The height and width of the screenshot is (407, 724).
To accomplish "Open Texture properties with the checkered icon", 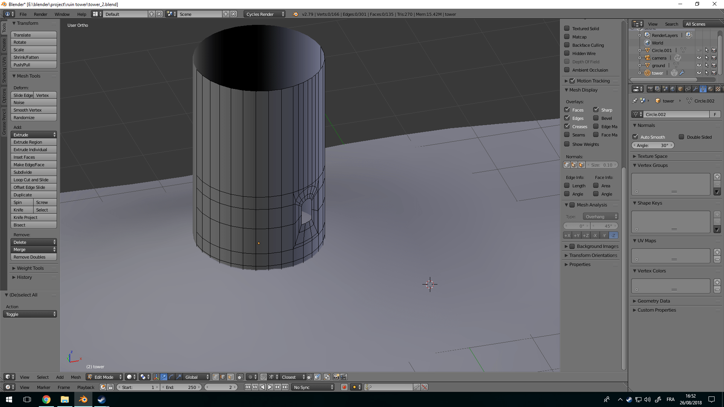I will click(718, 89).
